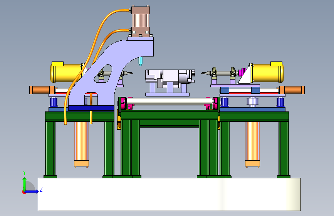Viewport: 334px width, 216px height.
Task: Select the horizontal silver roller in the center
Action: 170,101
